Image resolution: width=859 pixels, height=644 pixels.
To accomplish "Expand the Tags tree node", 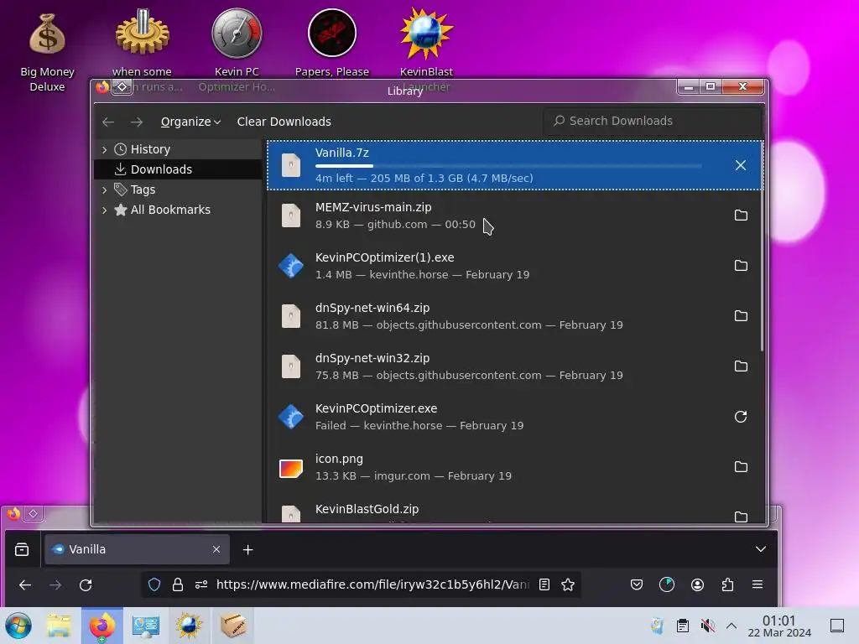I will [104, 190].
